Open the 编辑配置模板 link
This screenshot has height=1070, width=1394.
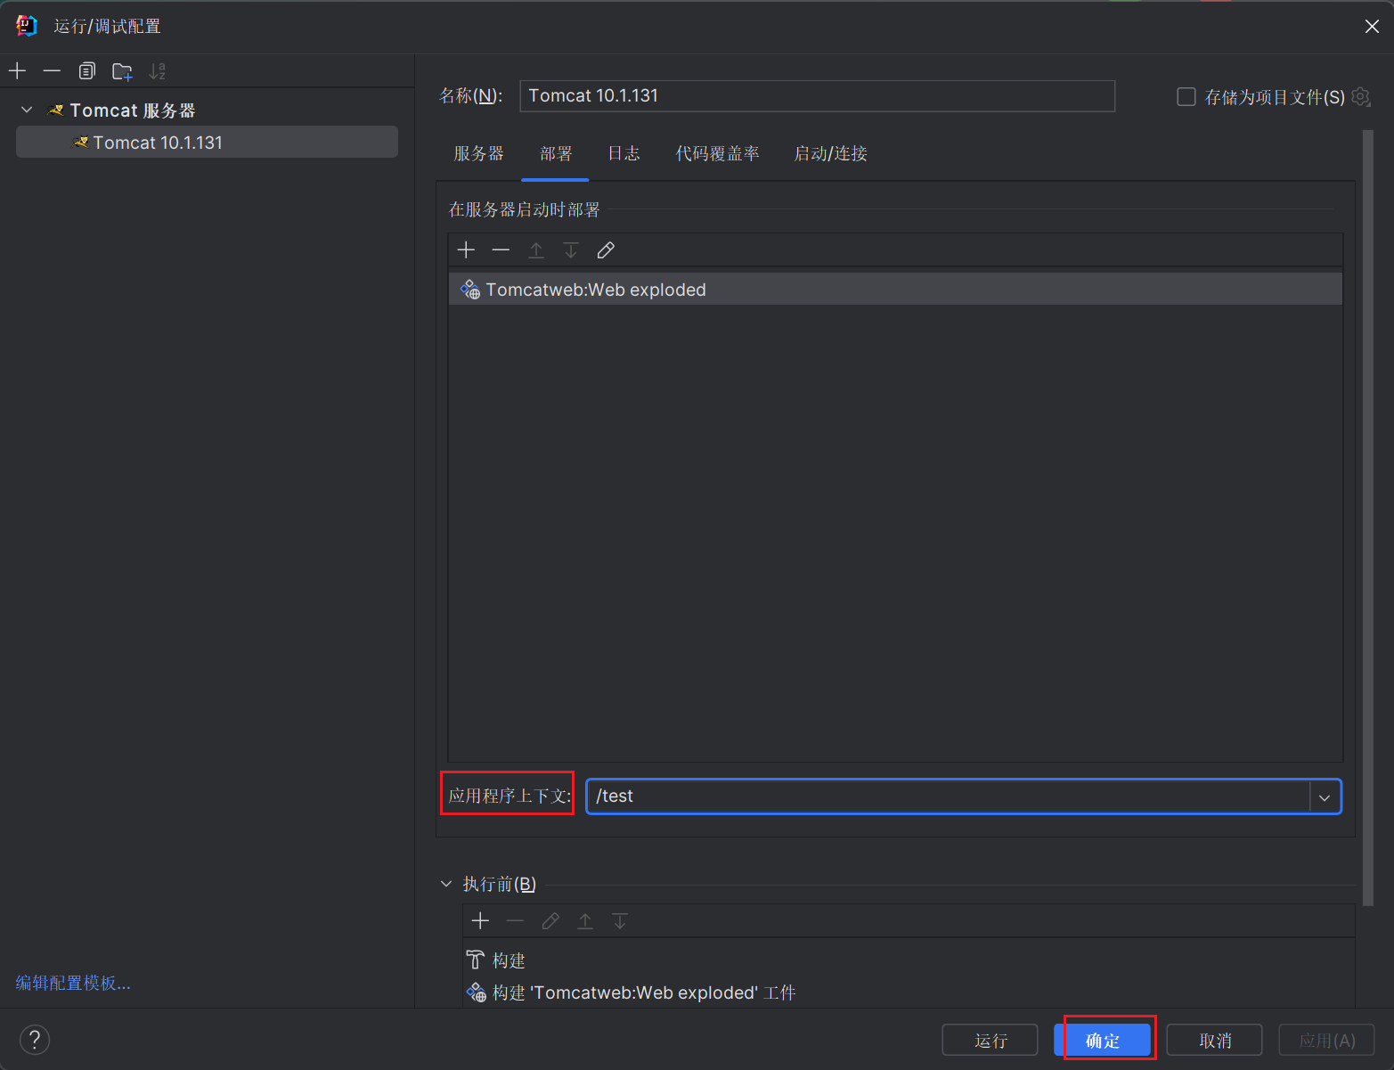coord(73,983)
